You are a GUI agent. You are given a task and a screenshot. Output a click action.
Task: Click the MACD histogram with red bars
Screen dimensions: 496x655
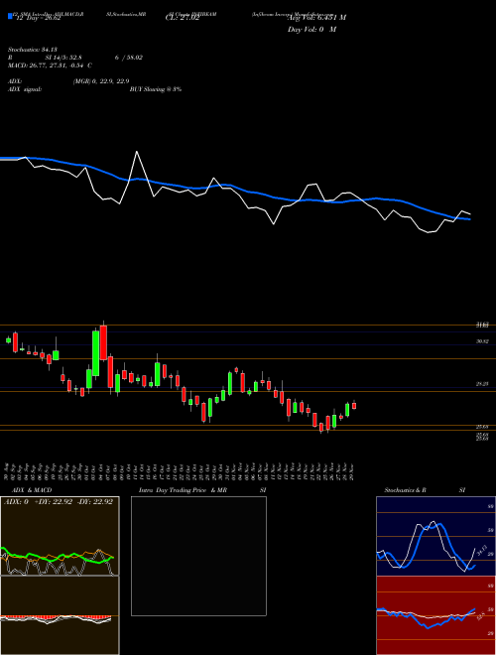(x=60, y=615)
